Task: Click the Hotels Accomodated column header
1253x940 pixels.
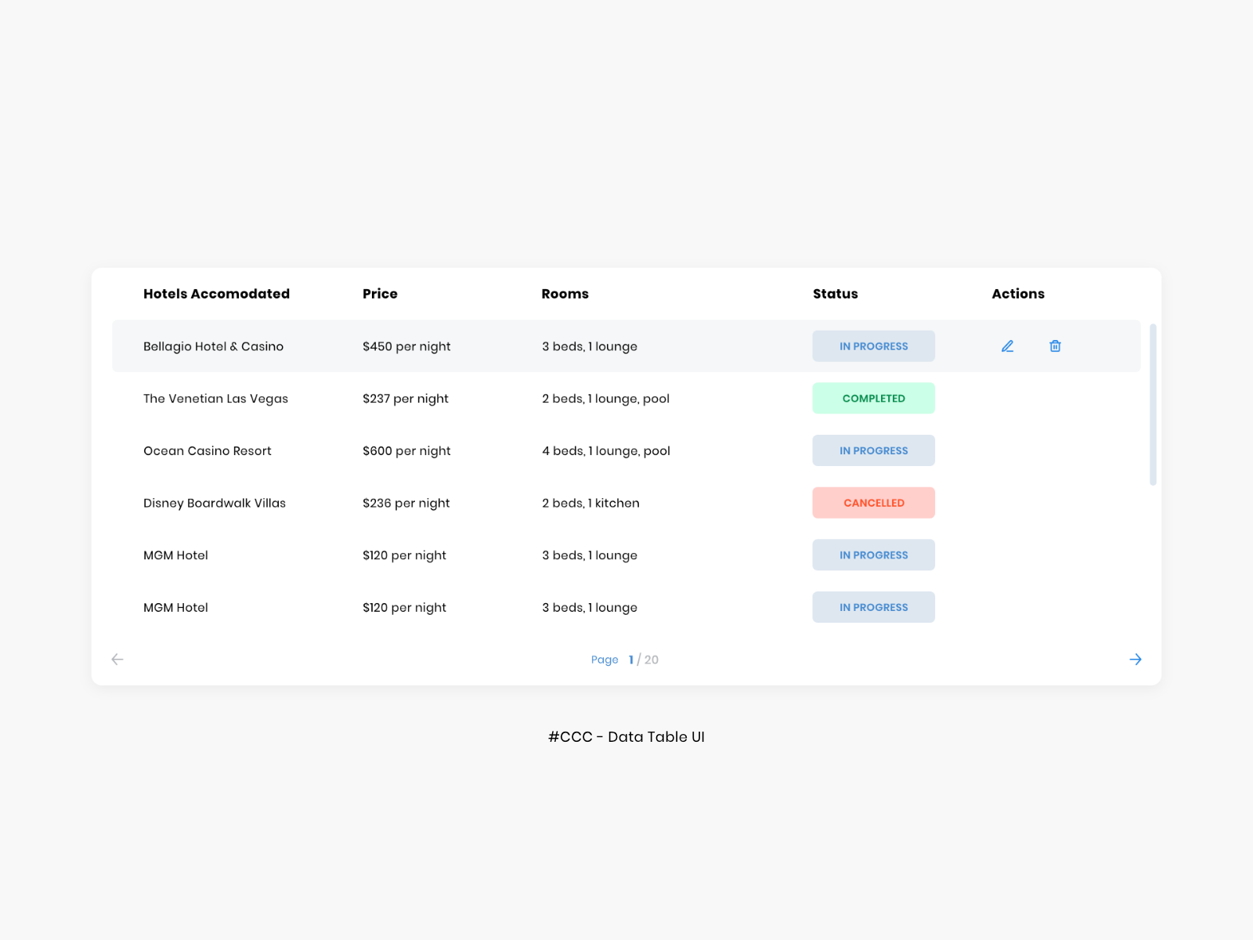Action: pyautogui.click(x=216, y=294)
